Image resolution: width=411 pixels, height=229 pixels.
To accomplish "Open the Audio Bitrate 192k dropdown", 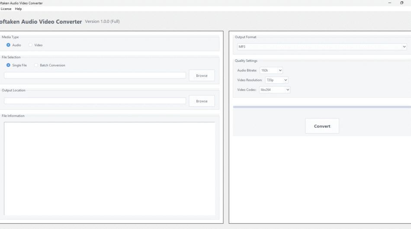I will (271, 70).
